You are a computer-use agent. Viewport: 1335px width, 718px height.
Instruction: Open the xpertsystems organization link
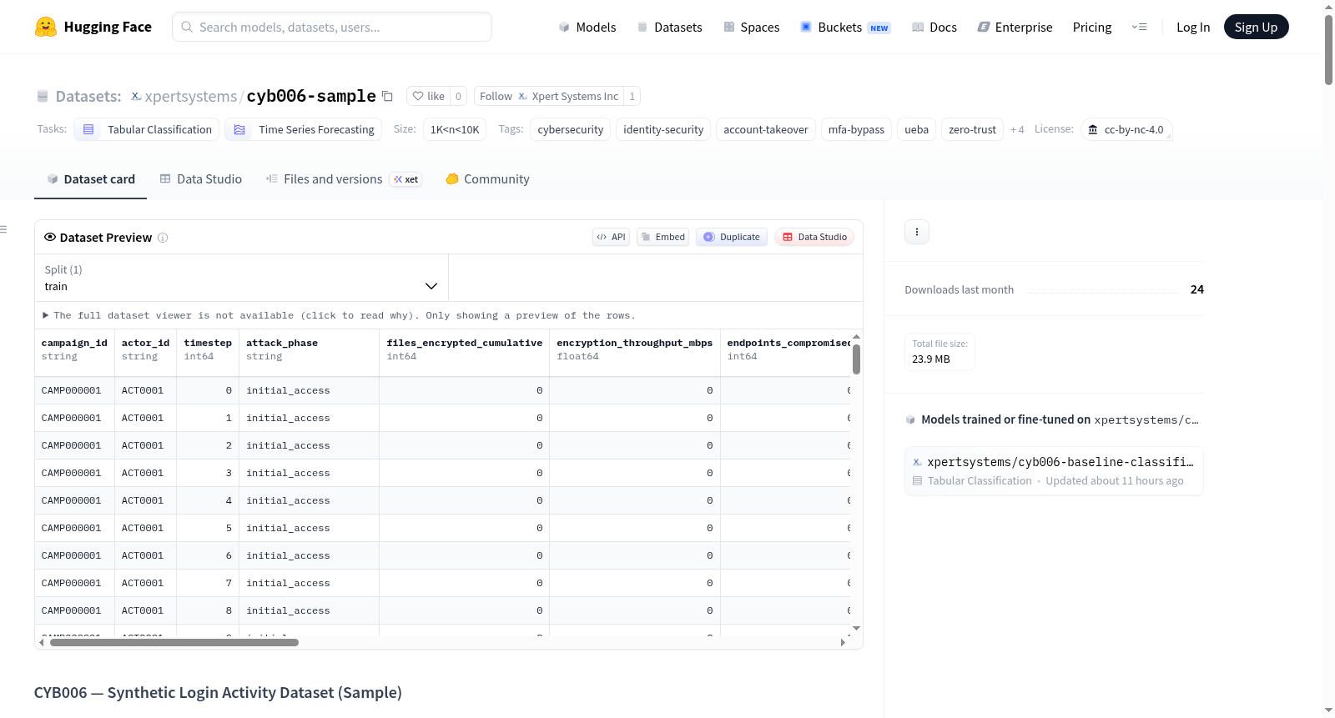click(191, 96)
